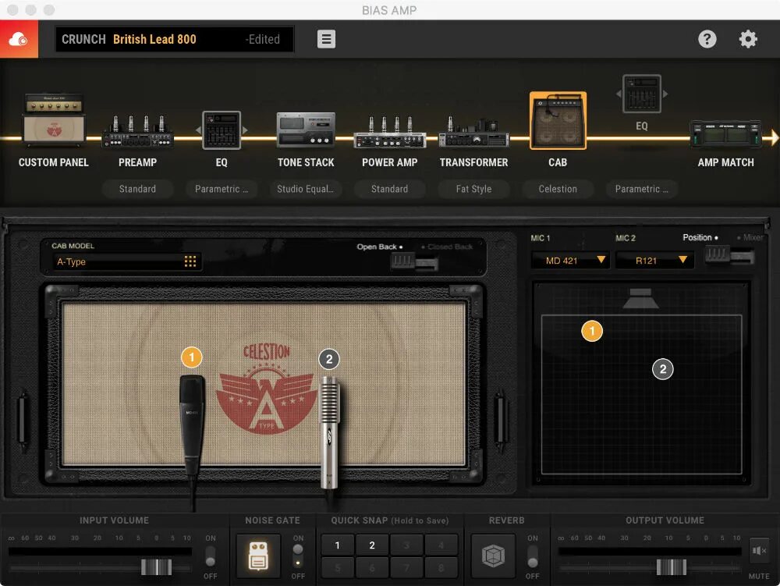The height and width of the screenshot is (586, 780).
Task: Click the PREAMP label
Action: pyautogui.click(x=137, y=162)
